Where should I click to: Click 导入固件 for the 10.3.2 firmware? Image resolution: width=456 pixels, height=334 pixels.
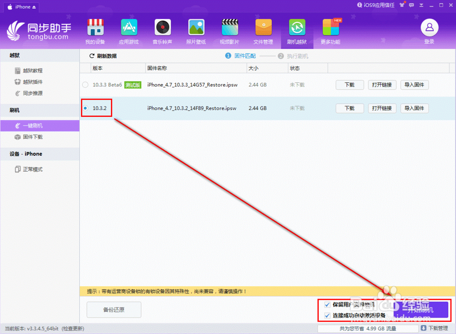coord(415,108)
